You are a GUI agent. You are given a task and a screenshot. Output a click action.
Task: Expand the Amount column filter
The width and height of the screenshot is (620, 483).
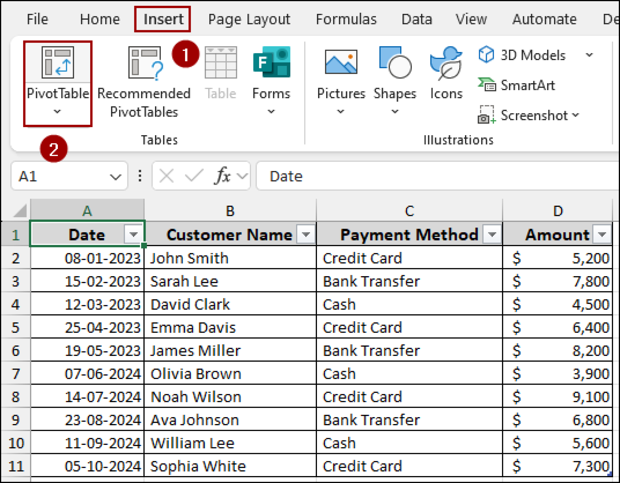coord(601,234)
